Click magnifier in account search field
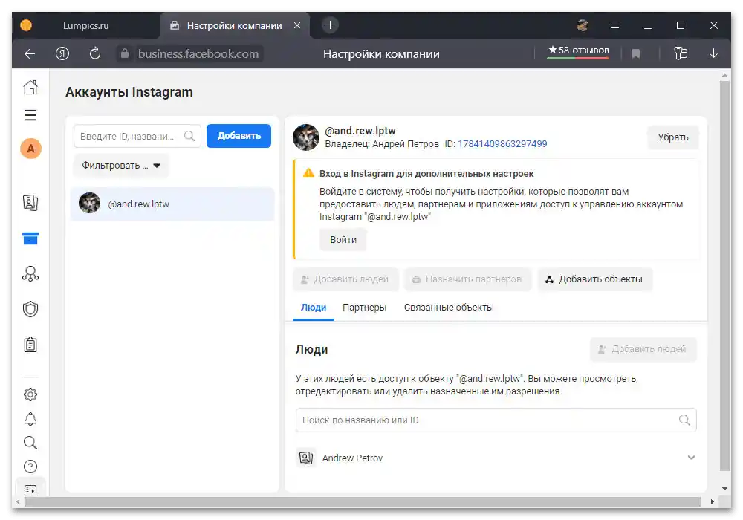The height and width of the screenshot is (520, 743). [189, 137]
